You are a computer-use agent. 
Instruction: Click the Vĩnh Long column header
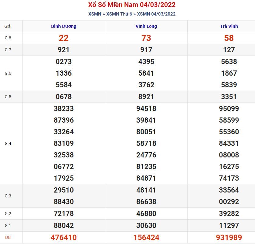[x=146, y=26]
